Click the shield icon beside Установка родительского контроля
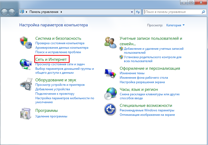 pyautogui.click(x=121, y=57)
